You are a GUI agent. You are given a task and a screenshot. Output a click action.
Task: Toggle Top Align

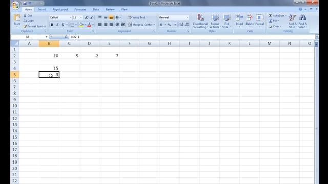click(x=100, y=17)
